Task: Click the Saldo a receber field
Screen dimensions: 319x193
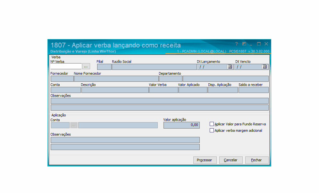Action: coord(254,90)
